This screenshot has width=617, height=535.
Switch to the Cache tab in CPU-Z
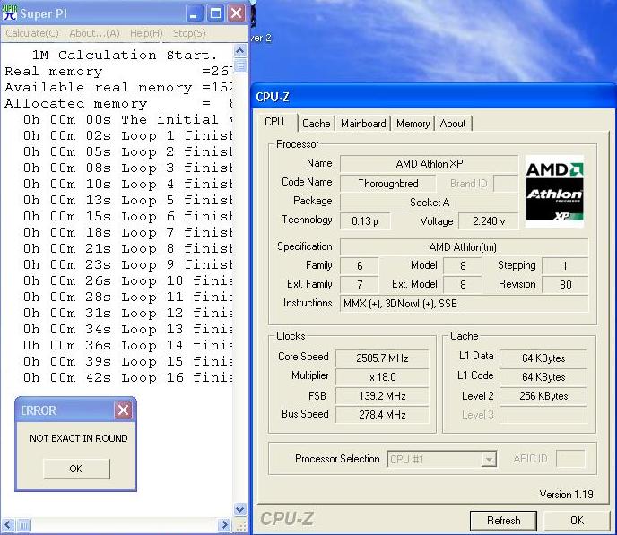point(317,124)
